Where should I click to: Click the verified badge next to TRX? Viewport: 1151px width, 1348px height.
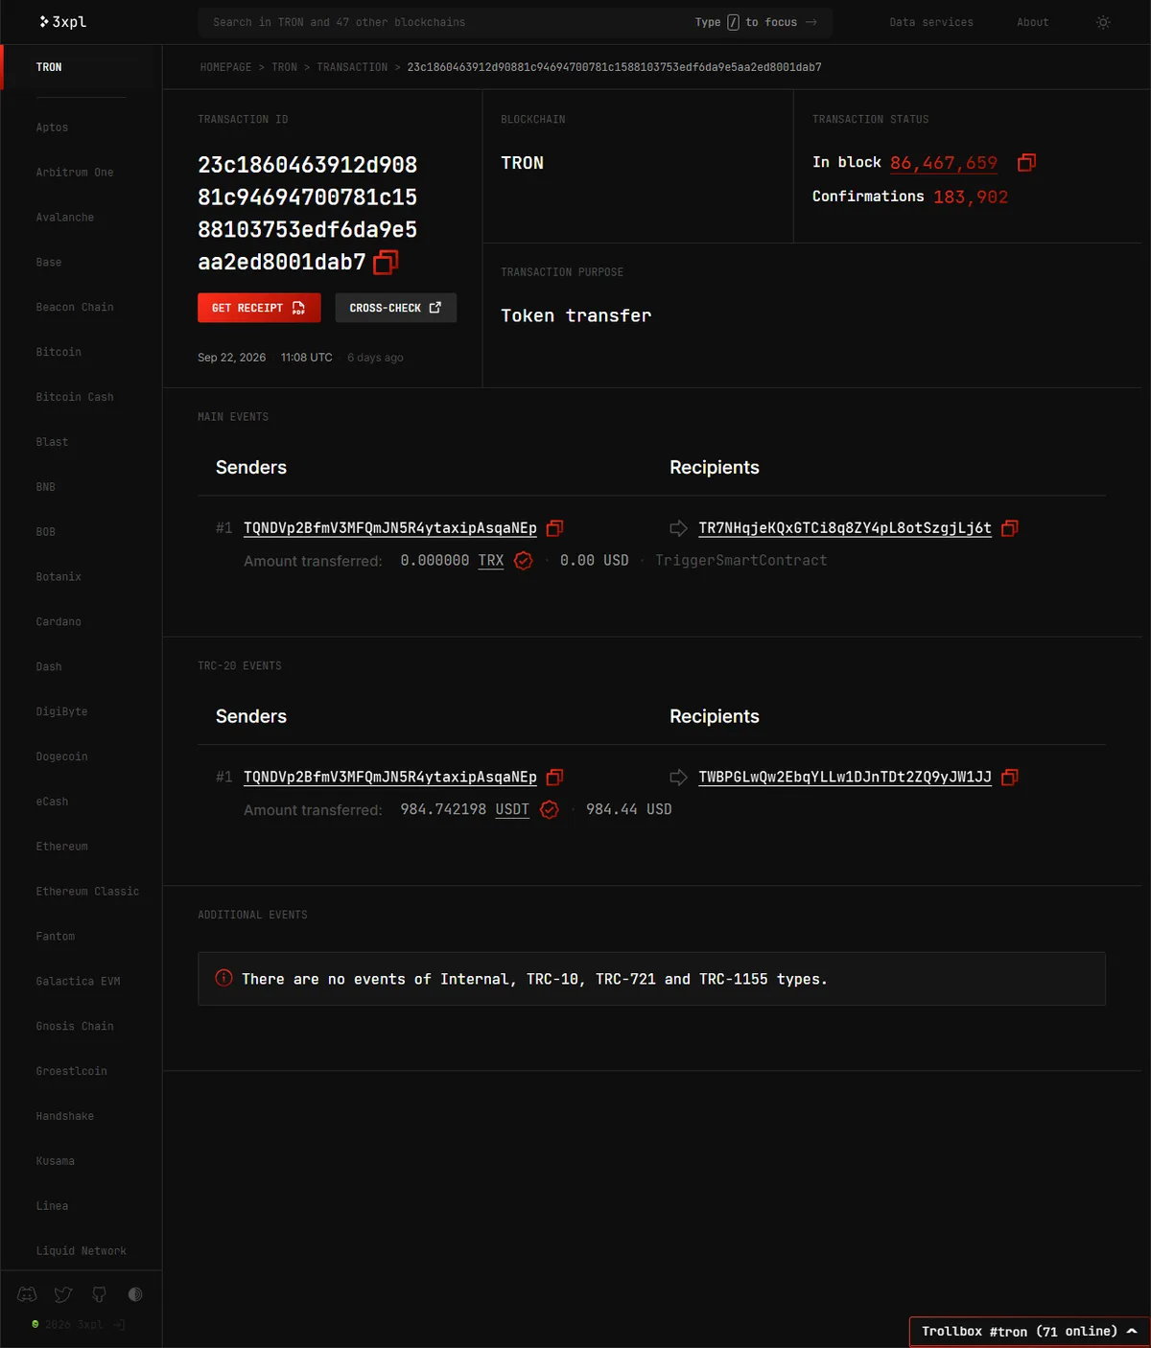[523, 561]
